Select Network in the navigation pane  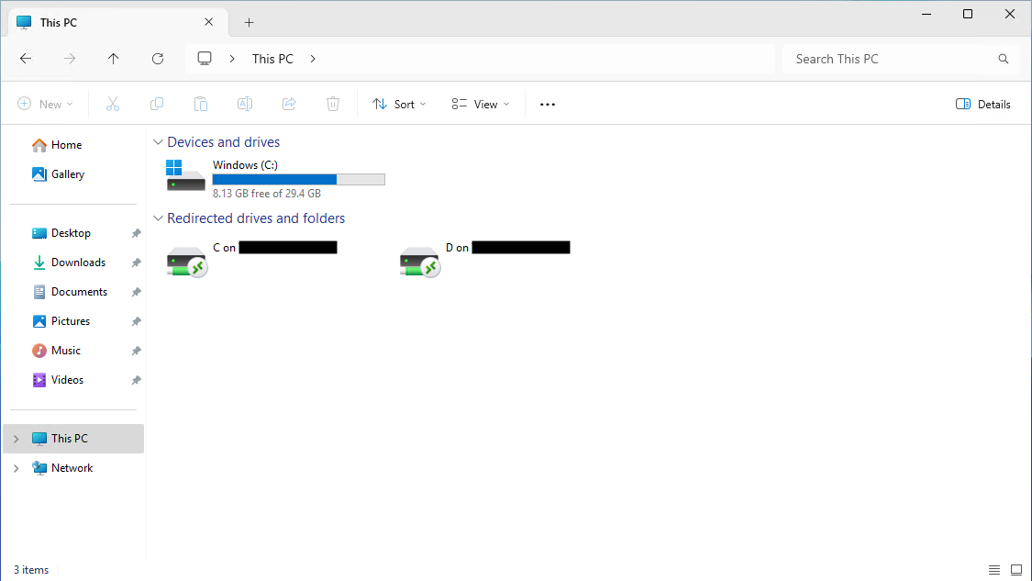point(73,468)
